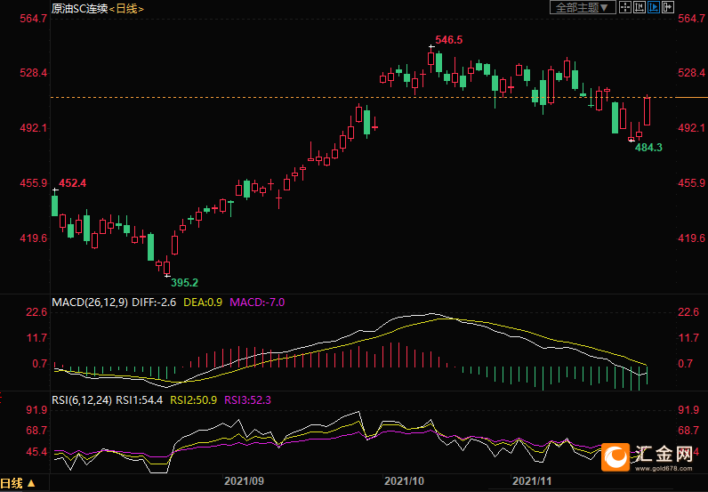
Task: Click the RSI3:52.3 value
Action: (x=248, y=399)
